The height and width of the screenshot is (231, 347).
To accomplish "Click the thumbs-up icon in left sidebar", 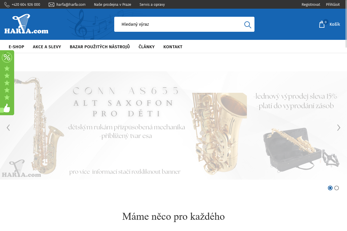I will pyautogui.click(x=6, y=109).
